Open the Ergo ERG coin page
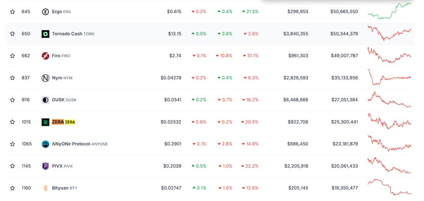This screenshot has width=424, height=201. click(61, 12)
